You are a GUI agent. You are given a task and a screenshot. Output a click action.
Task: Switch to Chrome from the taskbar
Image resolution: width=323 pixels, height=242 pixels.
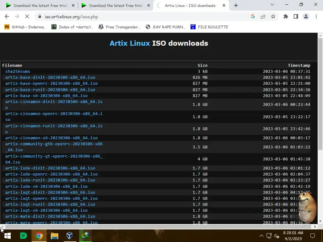click(39, 236)
